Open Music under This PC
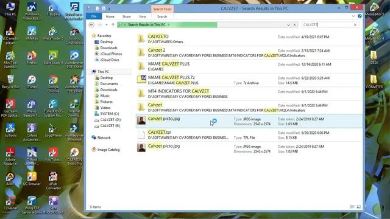This screenshot has height=219, width=390. 105,96
